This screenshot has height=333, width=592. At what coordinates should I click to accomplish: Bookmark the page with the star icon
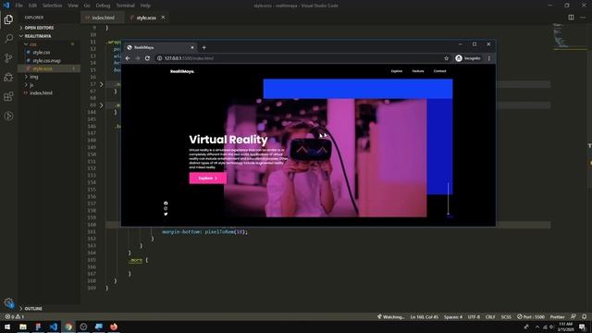pyautogui.click(x=446, y=58)
